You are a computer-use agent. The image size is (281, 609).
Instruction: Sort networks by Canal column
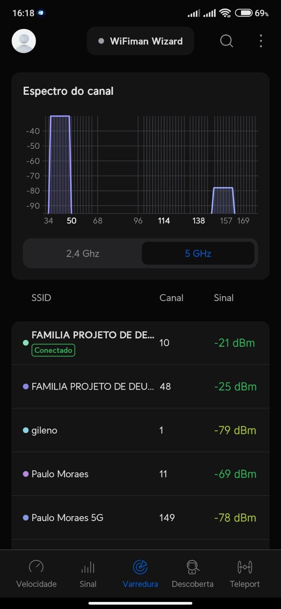click(171, 298)
